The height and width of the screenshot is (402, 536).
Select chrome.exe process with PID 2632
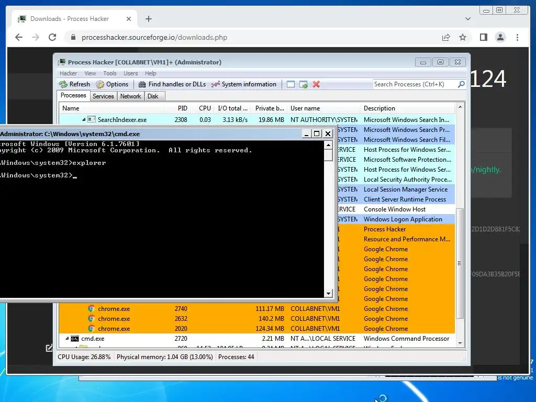(256, 319)
